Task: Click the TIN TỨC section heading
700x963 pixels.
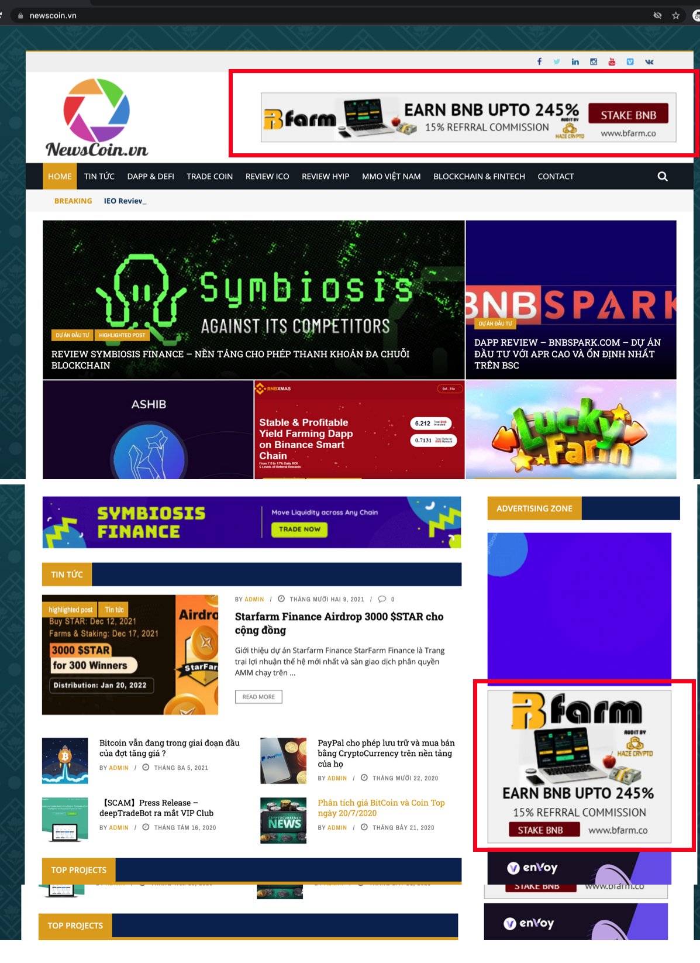Action: pos(67,575)
